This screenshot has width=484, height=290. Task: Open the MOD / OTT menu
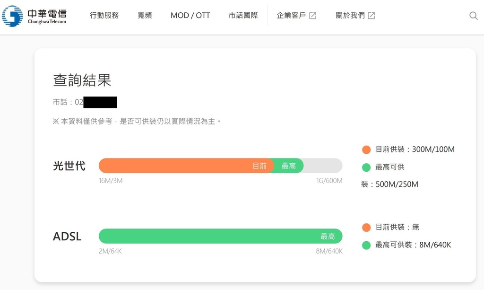tap(190, 16)
